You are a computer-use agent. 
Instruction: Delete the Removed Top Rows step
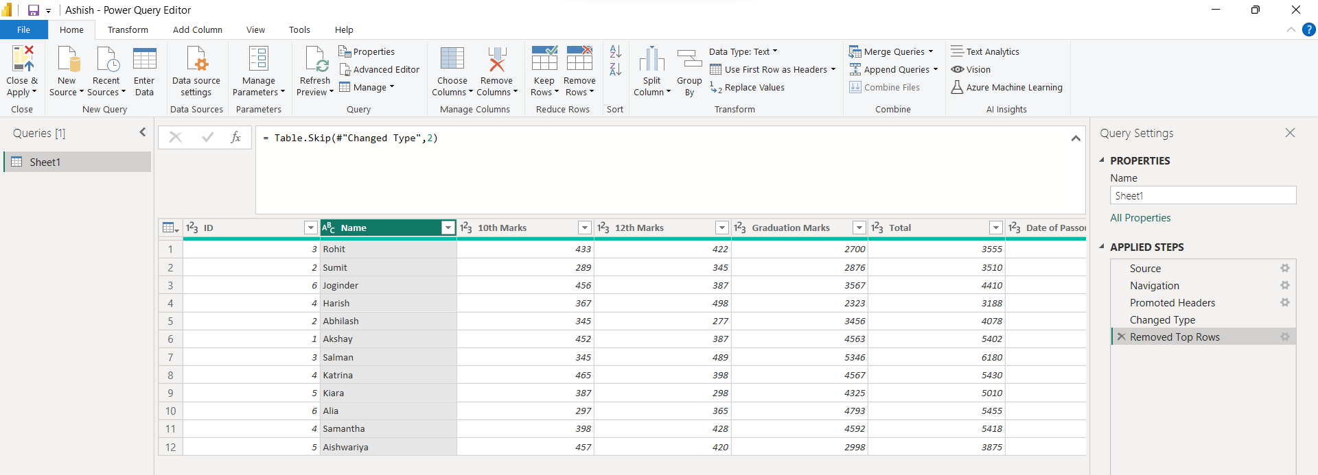point(1121,337)
